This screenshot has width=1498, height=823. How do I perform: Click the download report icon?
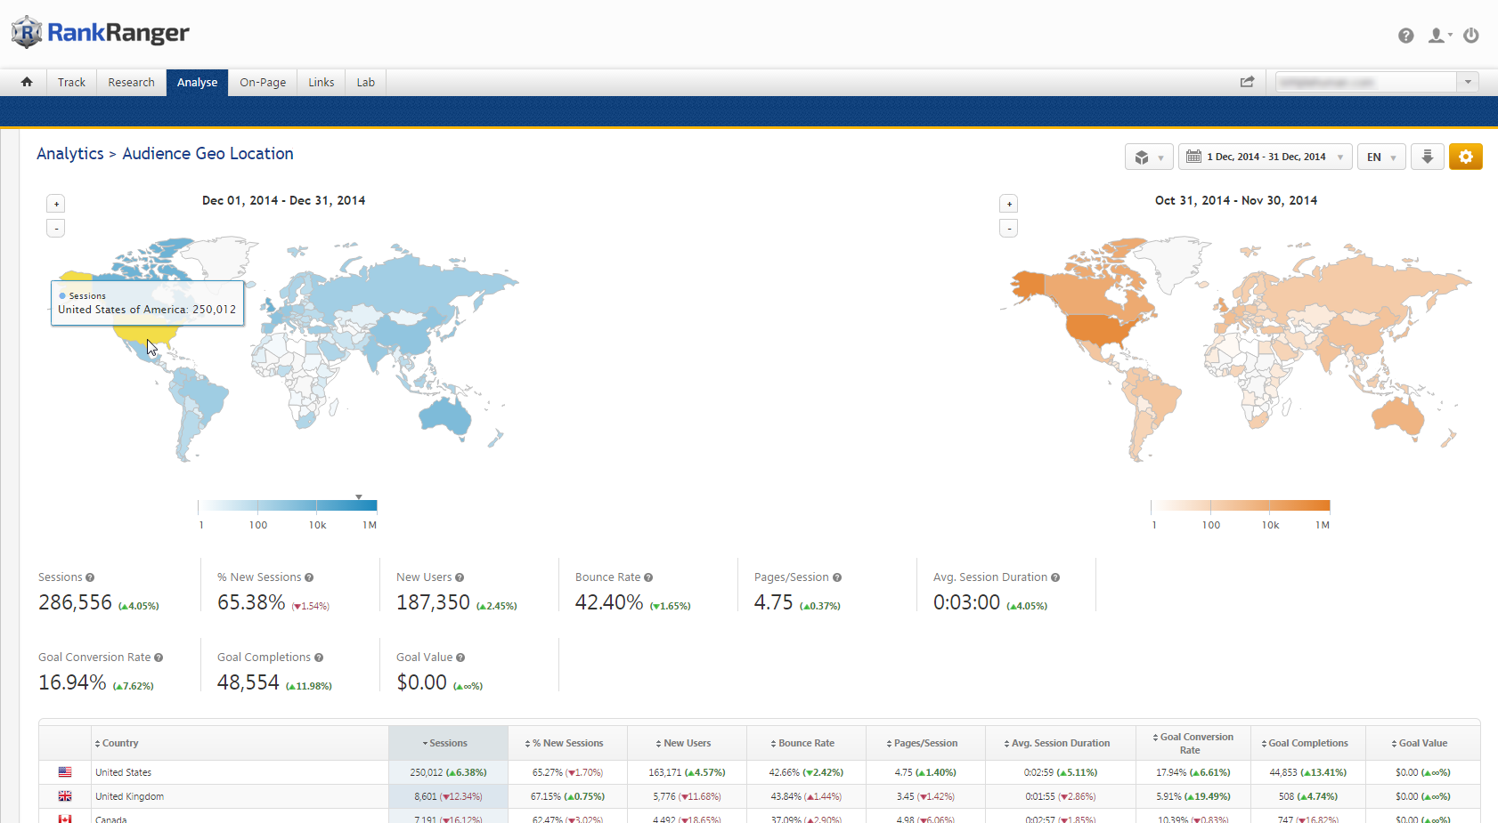click(x=1427, y=157)
